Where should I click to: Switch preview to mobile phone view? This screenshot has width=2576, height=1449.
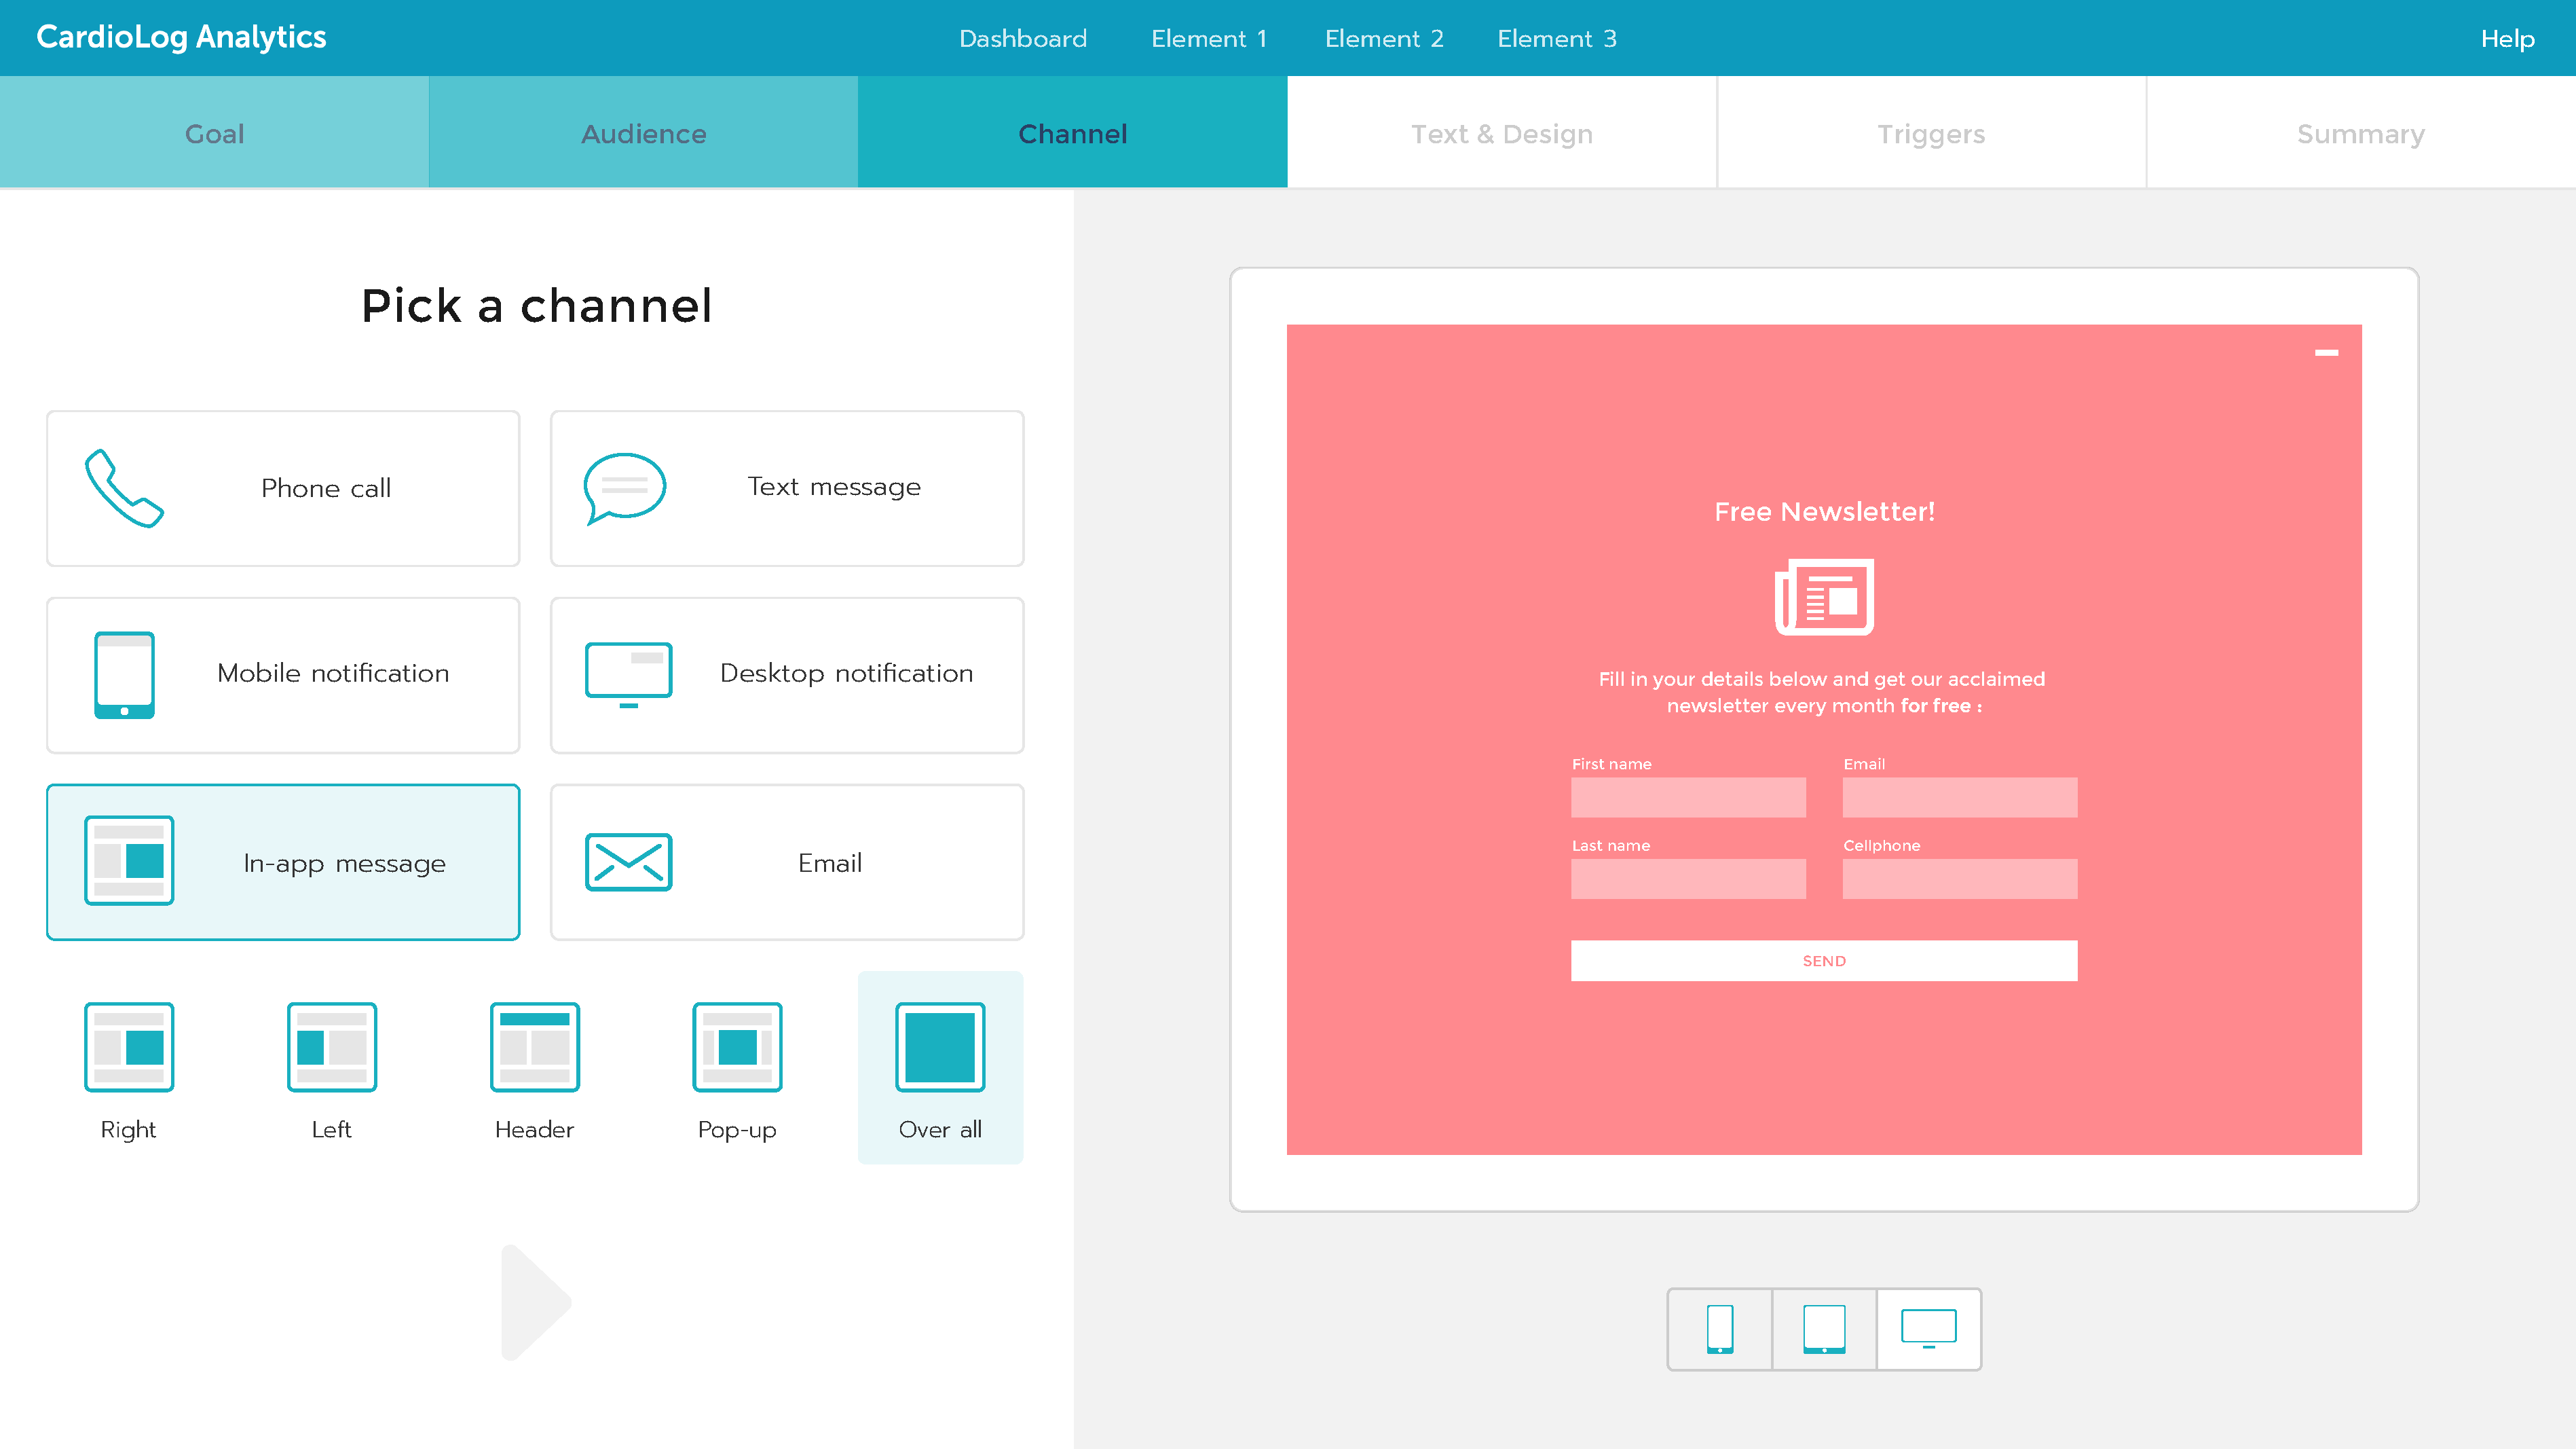coord(1720,1329)
